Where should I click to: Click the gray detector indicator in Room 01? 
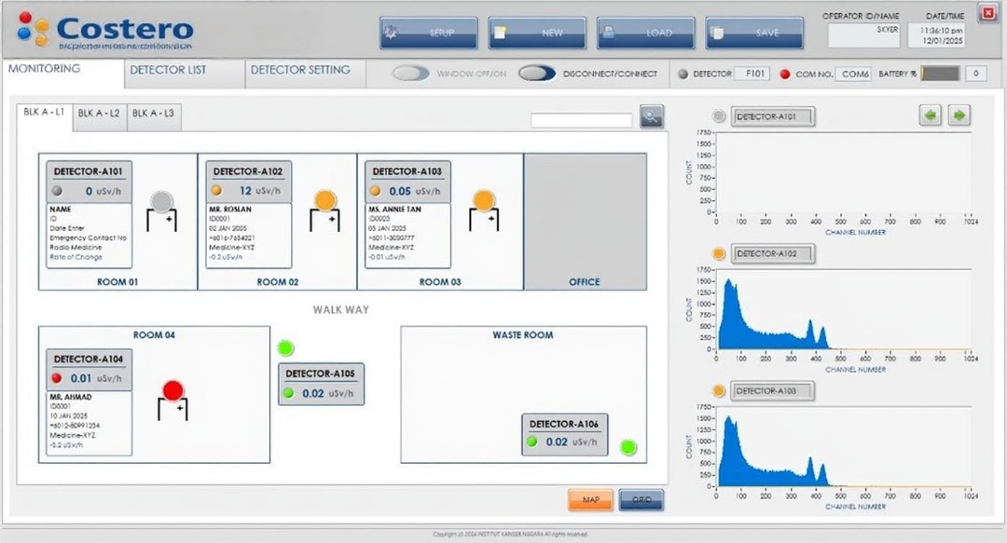(x=162, y=200)
